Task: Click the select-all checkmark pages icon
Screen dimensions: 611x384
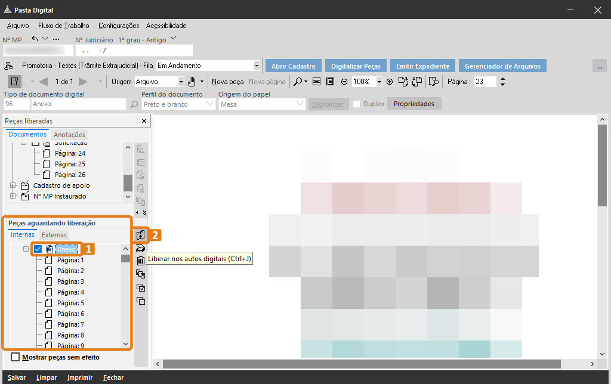Action: point(141,288)
